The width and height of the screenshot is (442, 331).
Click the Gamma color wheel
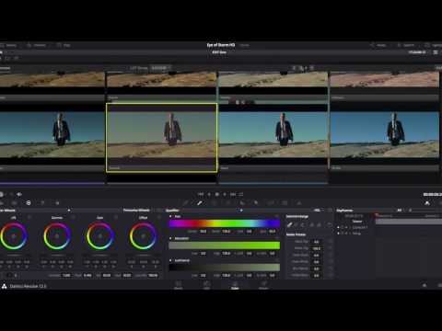click(57, 236)
